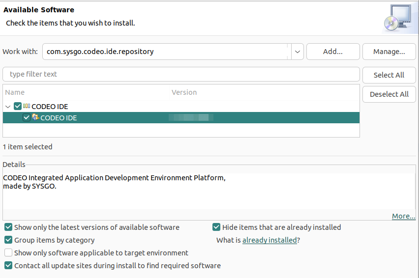Viewport: 419px width, 278px height.
Task: Click the install CD wizard icon
Action: click(396, 18)
